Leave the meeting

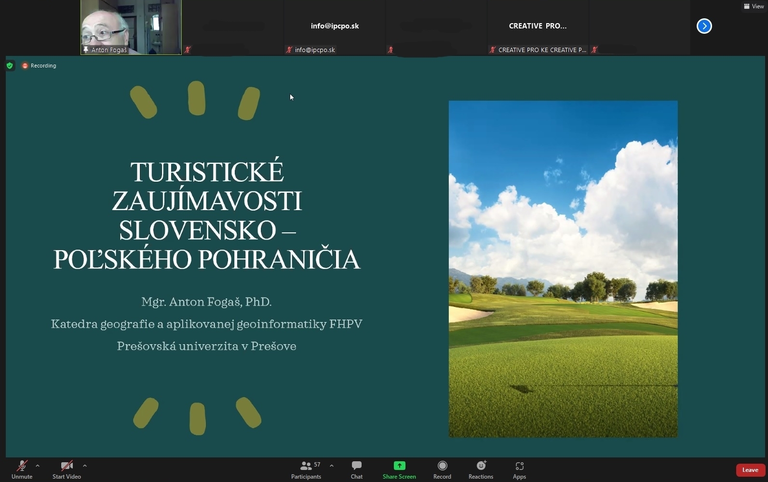(x=750, y=470)
